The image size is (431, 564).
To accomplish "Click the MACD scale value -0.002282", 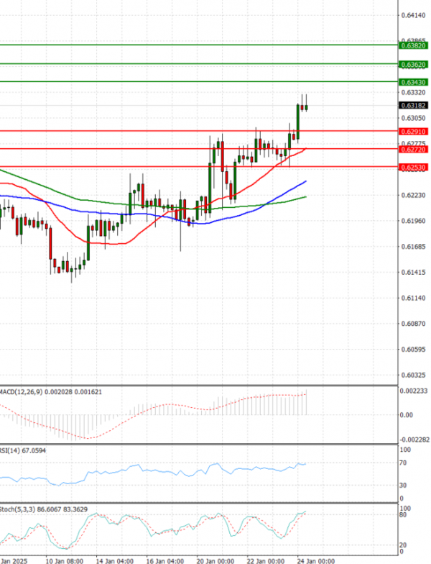I will pyautogui.click(x=414, y=440).
